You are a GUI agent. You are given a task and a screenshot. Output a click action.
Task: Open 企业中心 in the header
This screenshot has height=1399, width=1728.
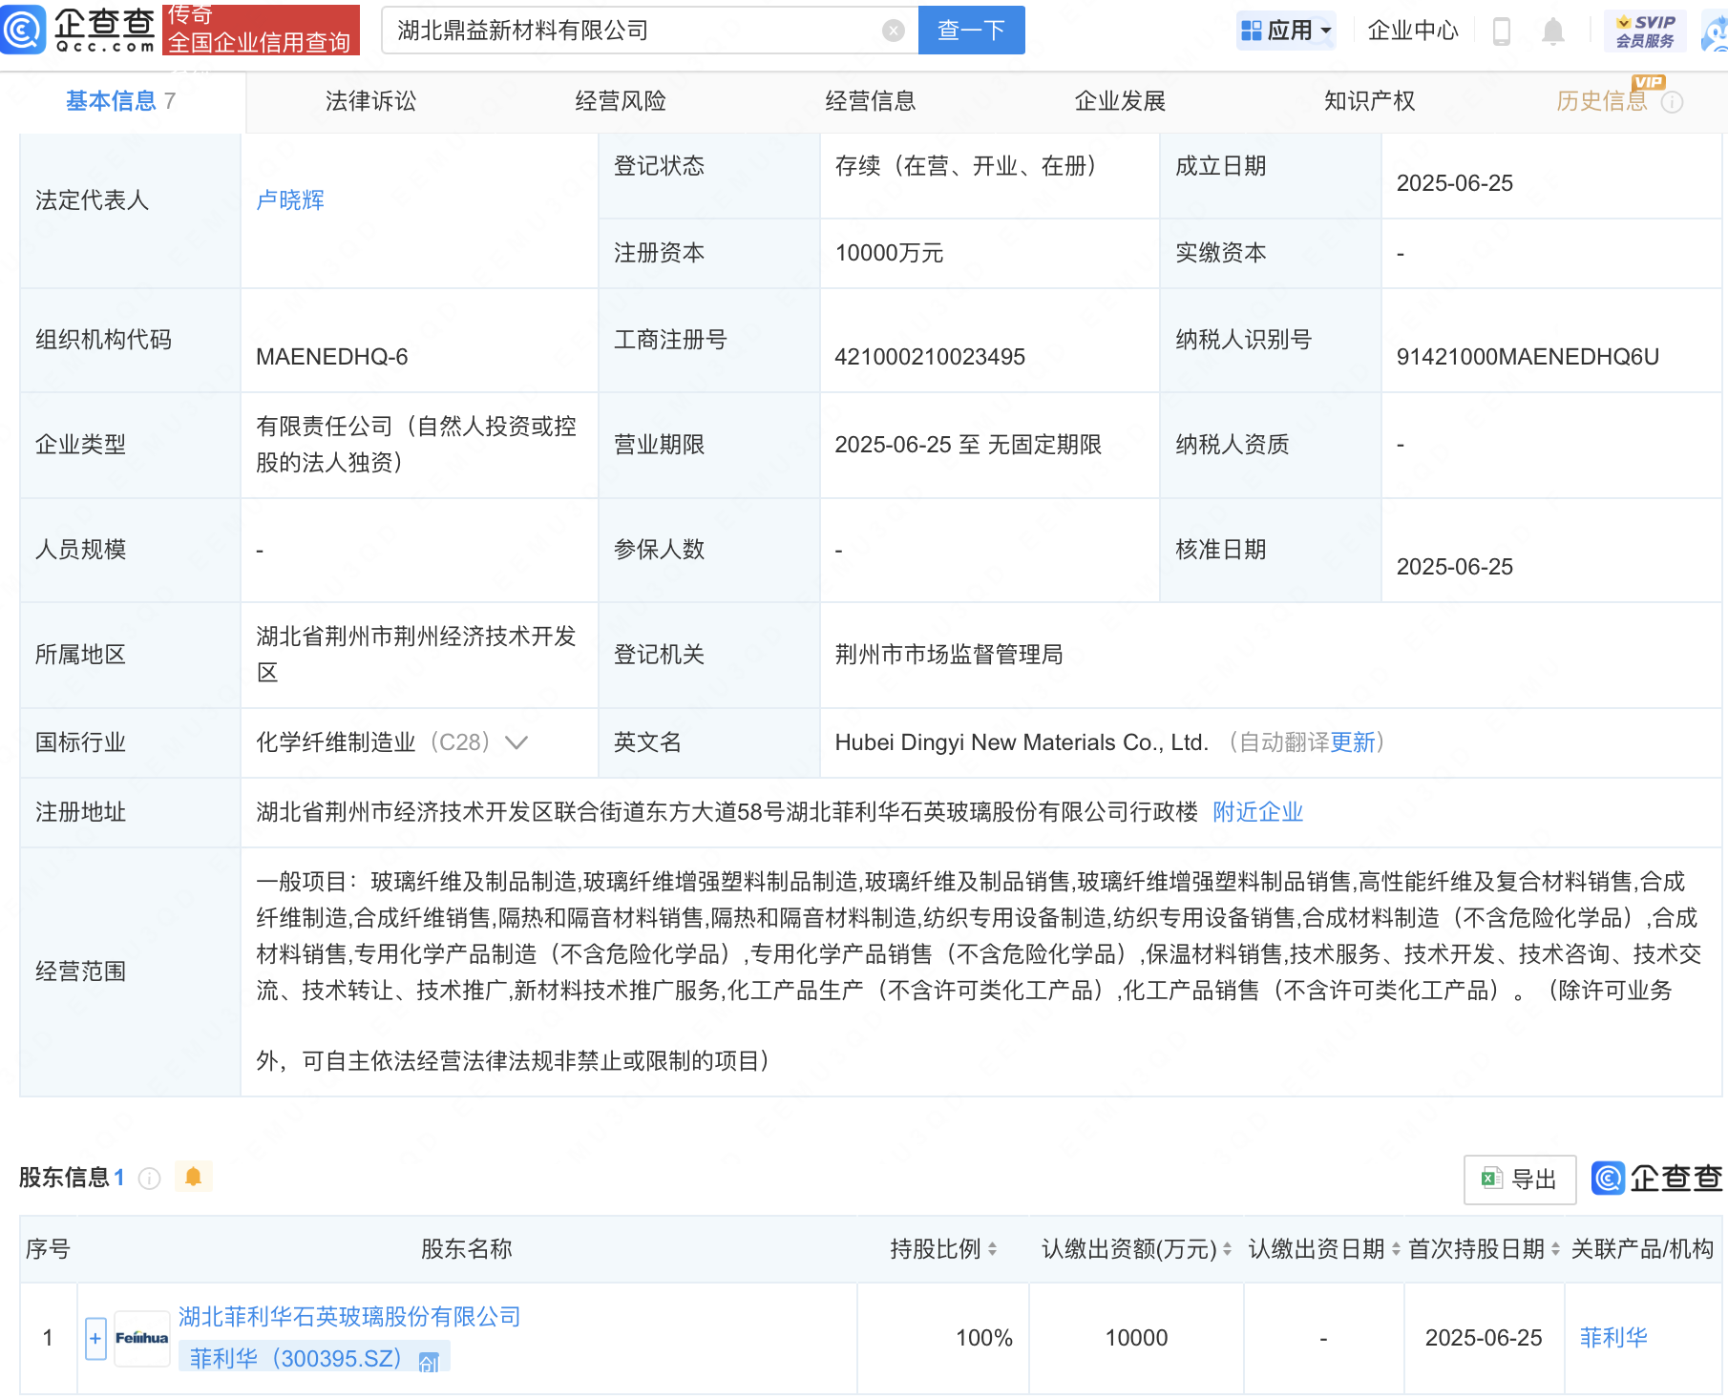1413,31
